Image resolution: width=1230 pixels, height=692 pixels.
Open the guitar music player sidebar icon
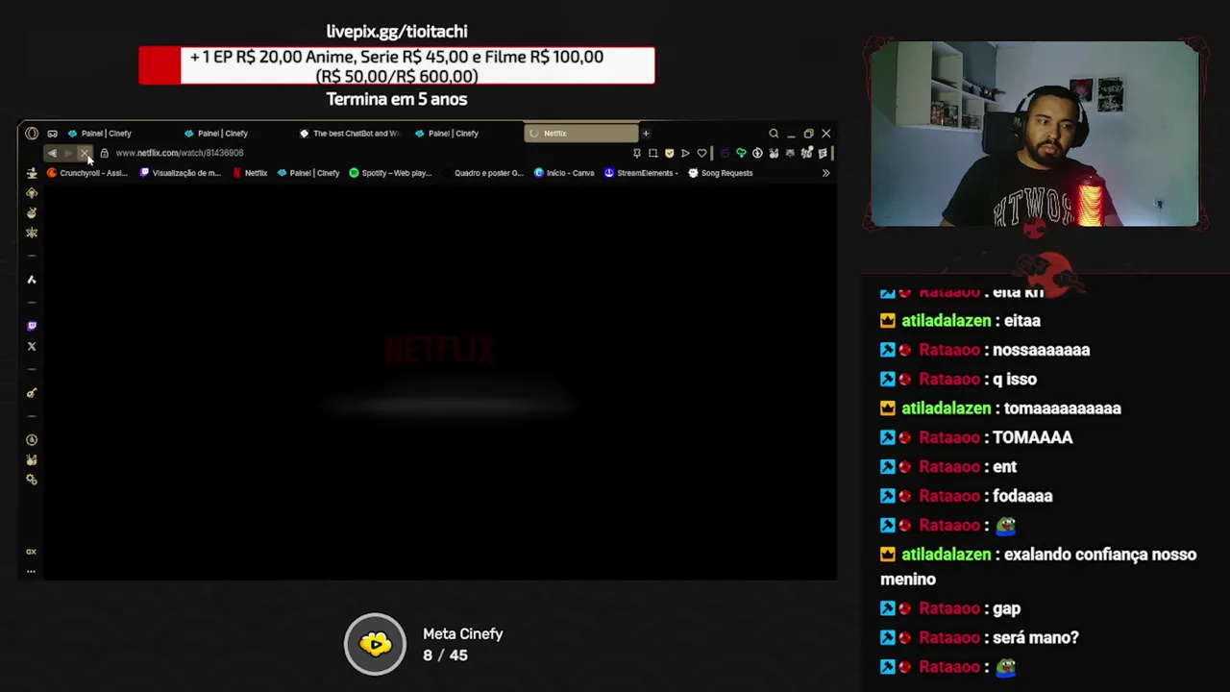coord(32,393)
